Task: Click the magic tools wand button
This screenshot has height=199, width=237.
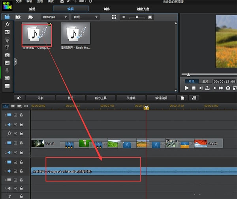Action: pyautogui.click(x=19, y=98)
